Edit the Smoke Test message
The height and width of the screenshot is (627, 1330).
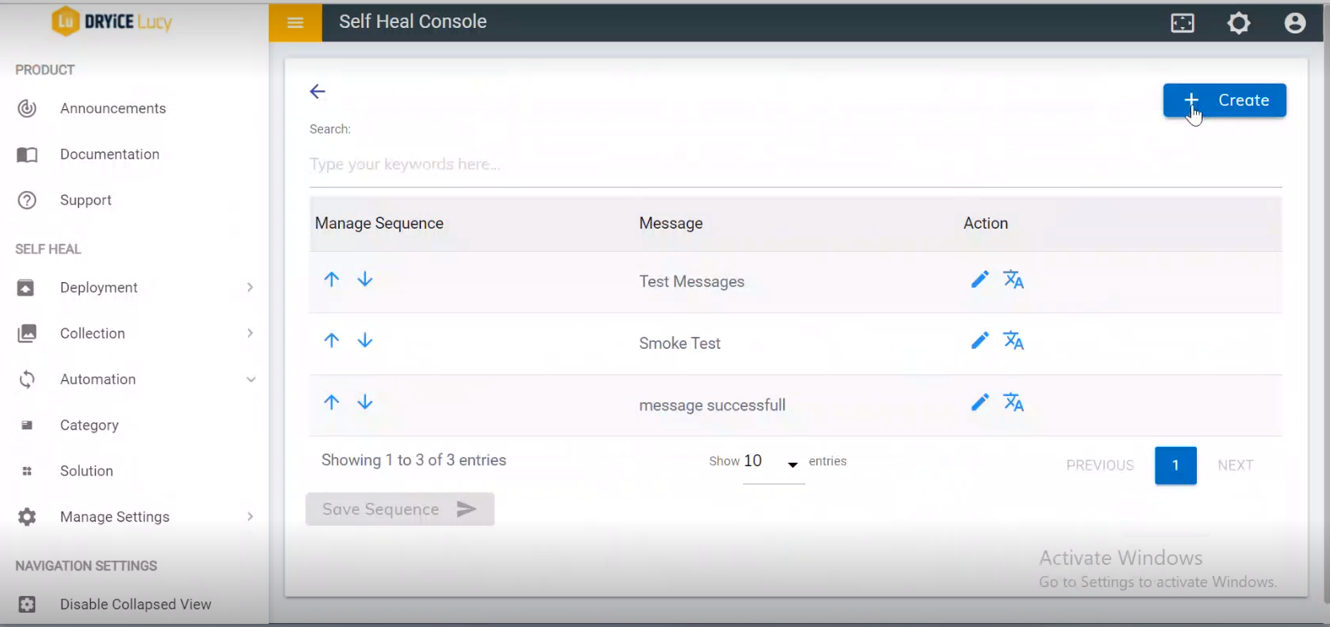pyautogui.click(x=980, y=341)
